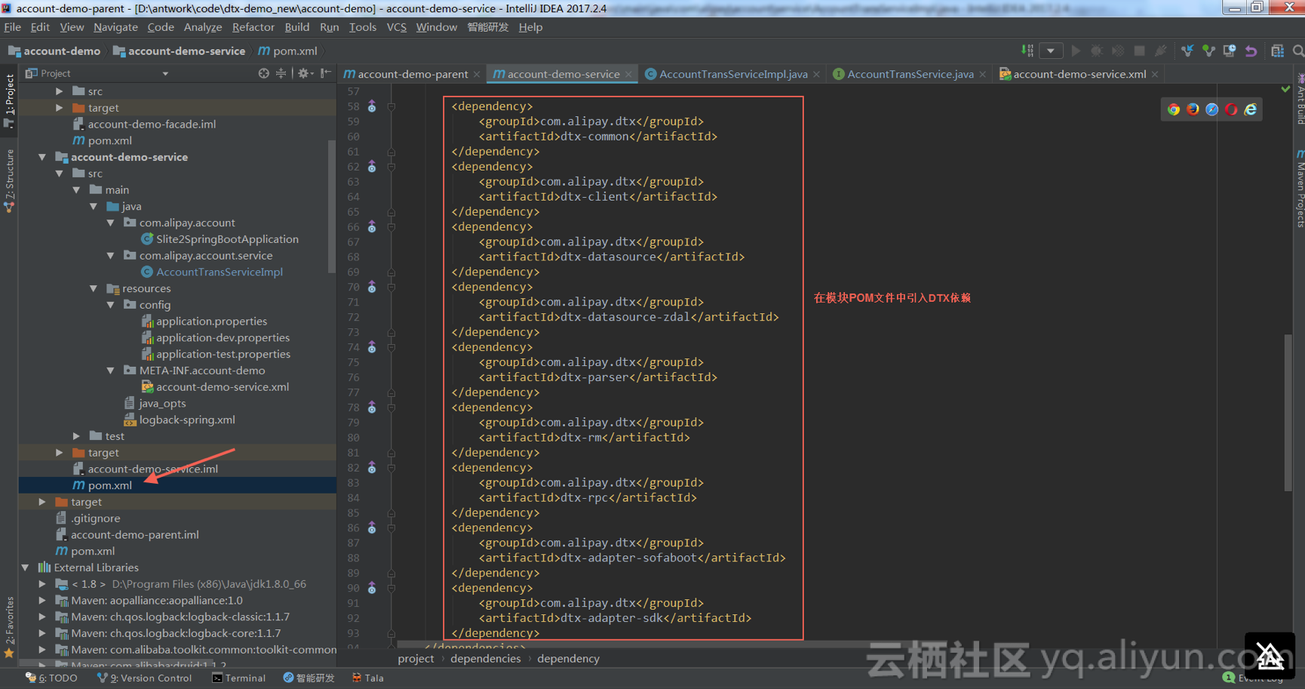This screenshot has width=1305, height=689.
Task: Select logback-spring.xml file
Action: coord(179,420)
